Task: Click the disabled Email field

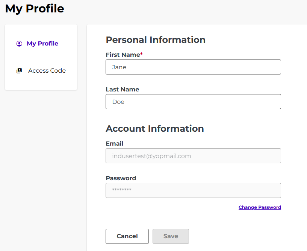Action: pos(193,156)
